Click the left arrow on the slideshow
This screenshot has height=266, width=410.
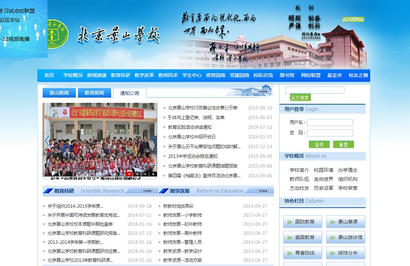pos(47,140)
